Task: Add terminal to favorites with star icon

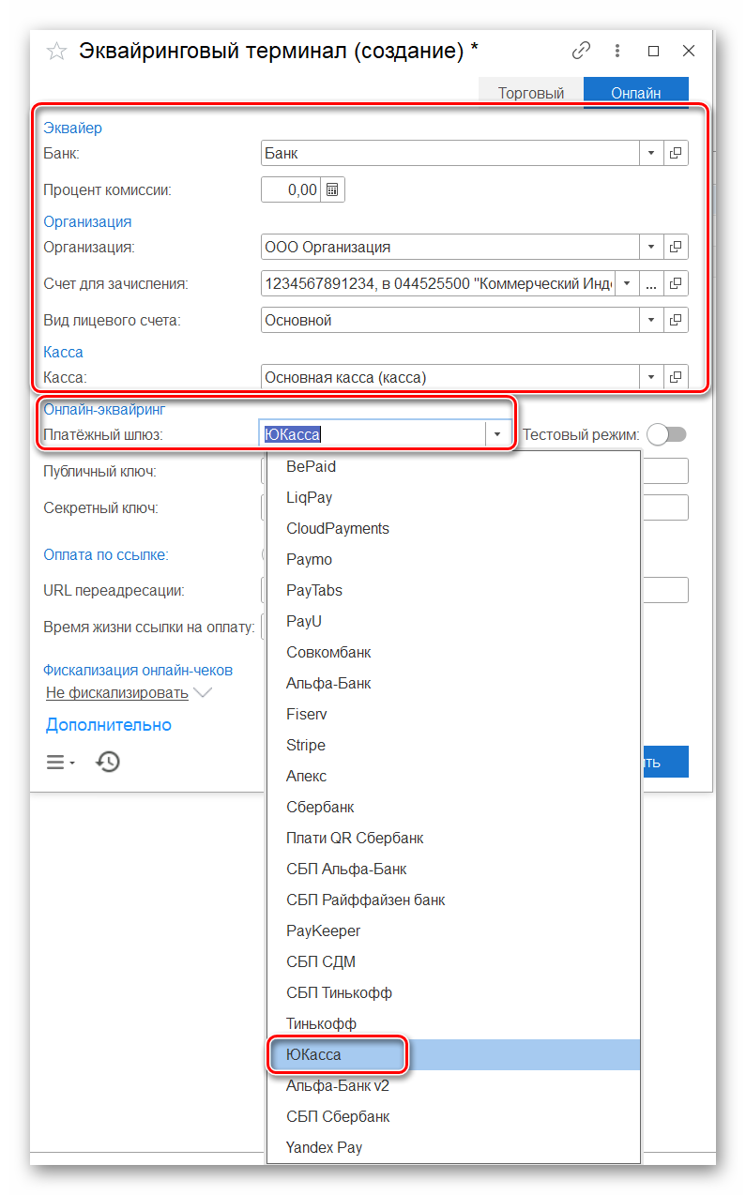Action: 56,52
